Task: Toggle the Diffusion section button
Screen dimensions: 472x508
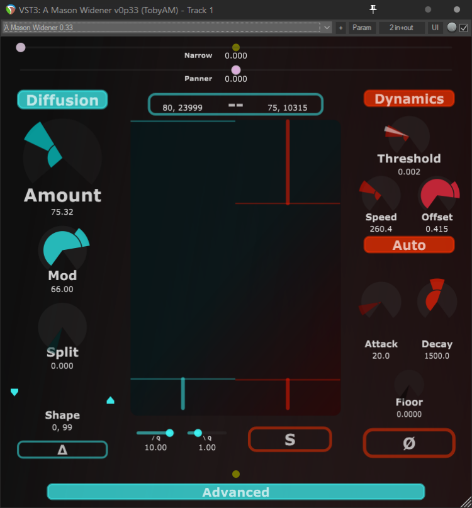Action: [x=62, y=100]
